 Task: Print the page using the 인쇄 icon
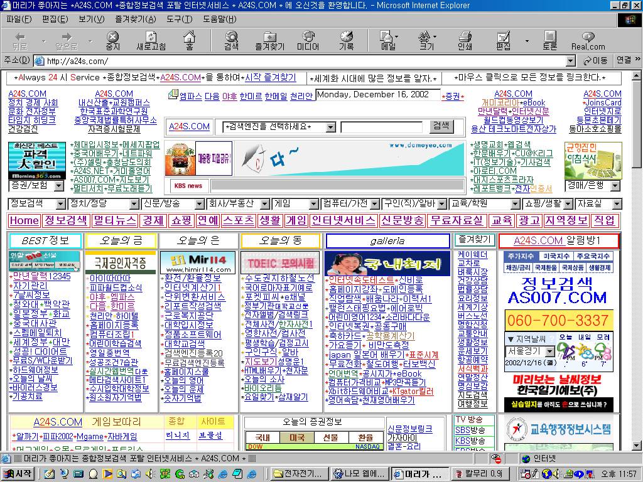pos(465,41)
